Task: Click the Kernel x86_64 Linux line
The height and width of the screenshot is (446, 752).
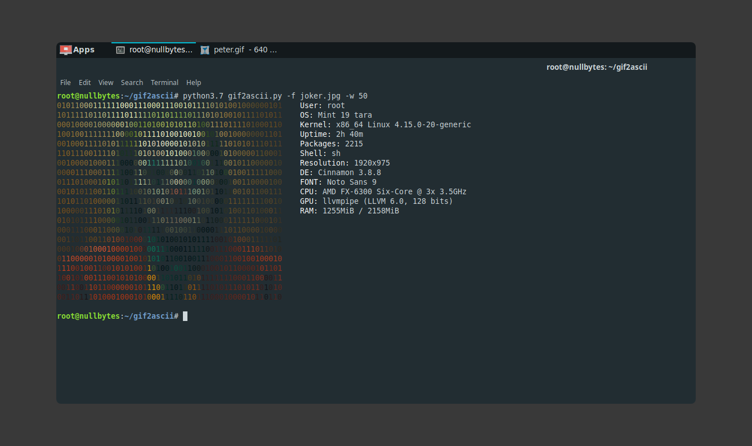Action: pos(386,124)
